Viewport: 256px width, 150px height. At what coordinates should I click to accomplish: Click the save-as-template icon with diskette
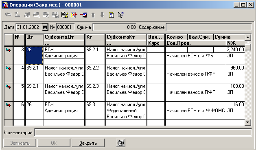click(x=55, y=15)
